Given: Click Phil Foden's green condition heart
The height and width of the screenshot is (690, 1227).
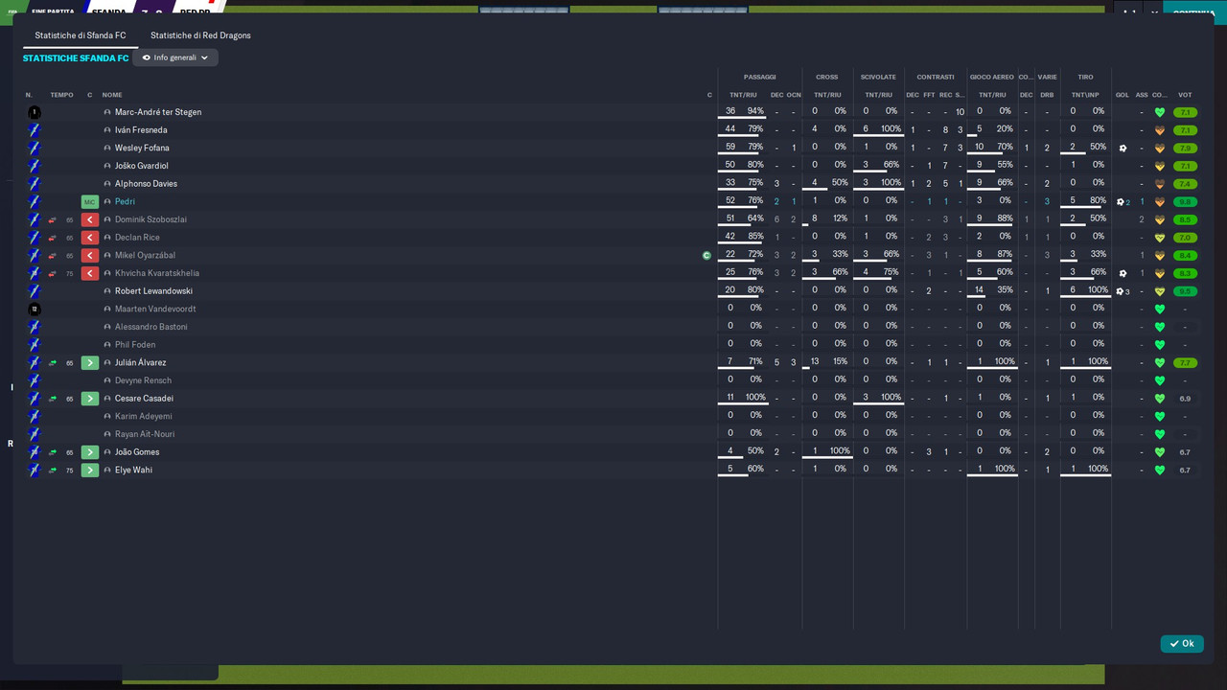Looking at the screenshot, I should pyautogui.click(x=1159, y=345).
